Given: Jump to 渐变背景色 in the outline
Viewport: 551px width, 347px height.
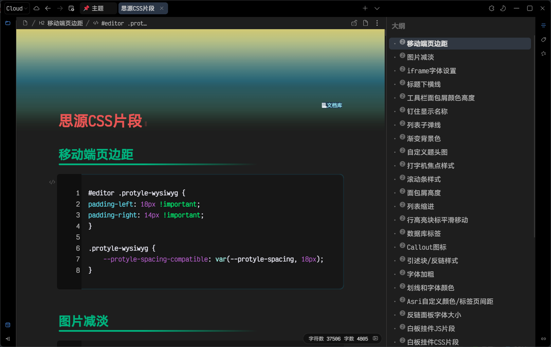Looking at the screenshot, I should tap(424, 138).
